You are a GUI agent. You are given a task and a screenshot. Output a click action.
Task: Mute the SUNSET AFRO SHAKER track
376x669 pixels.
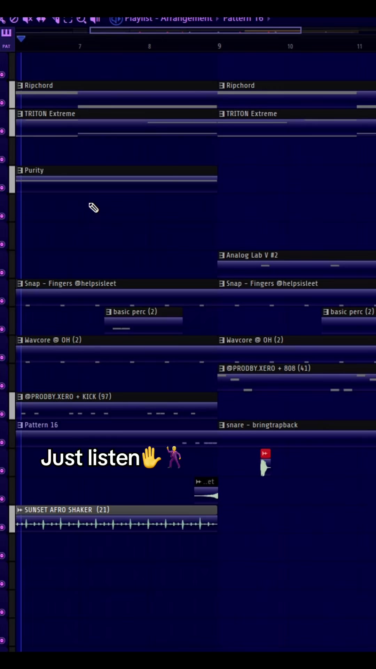point(2,527)
